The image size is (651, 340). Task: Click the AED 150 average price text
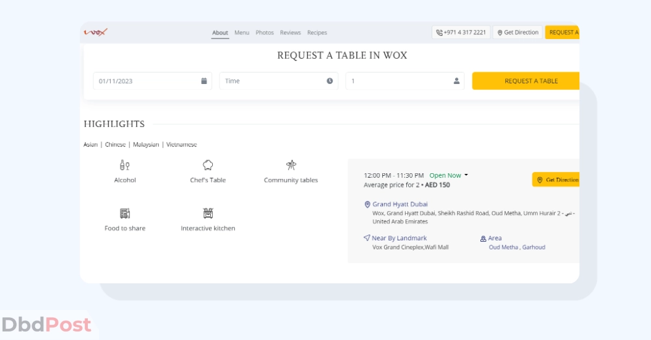point(437,185)
